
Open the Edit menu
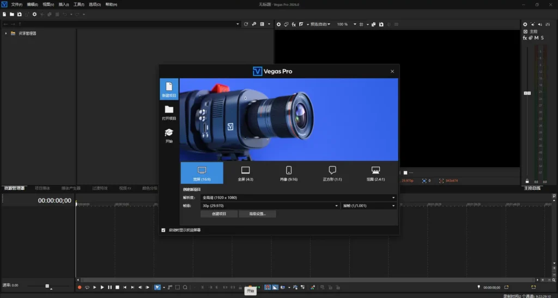32,4
